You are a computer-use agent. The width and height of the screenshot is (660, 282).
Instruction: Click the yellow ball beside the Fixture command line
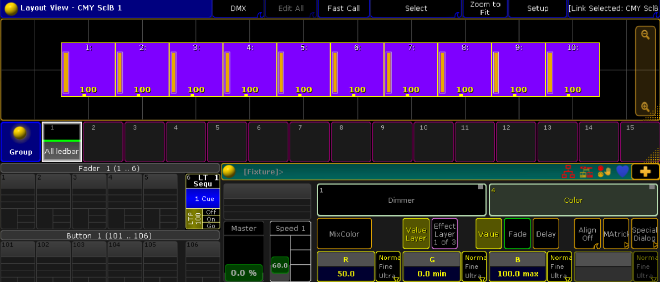(229, 171)
